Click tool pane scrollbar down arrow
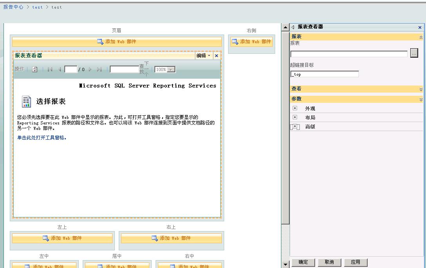426x268 pixels. pos(285,264)
